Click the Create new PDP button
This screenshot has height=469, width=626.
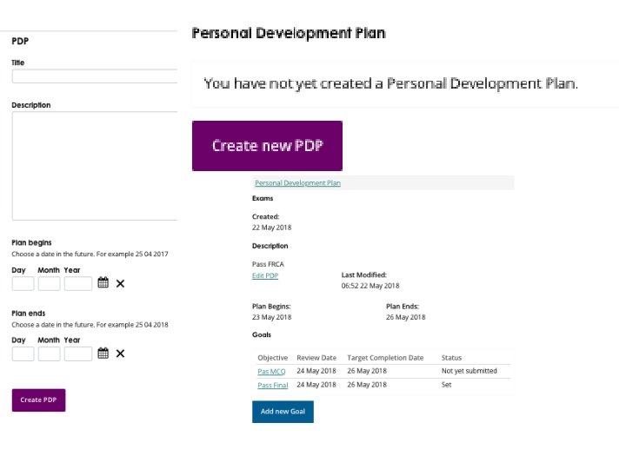267,146
